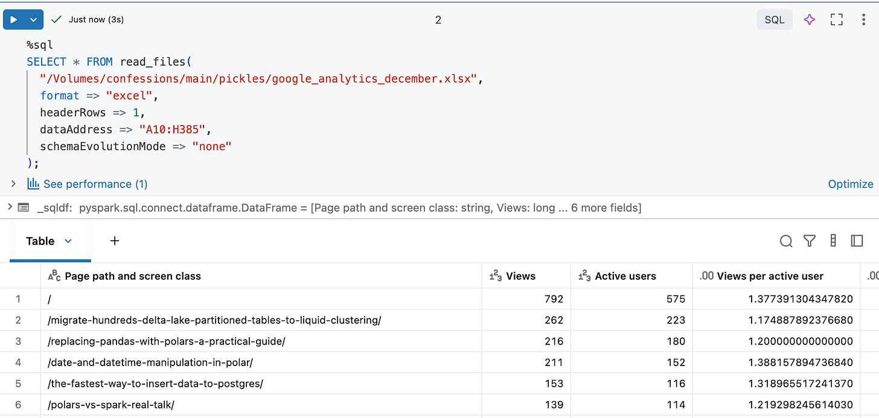Run the cell with the play button

click(x=13, y=19)
